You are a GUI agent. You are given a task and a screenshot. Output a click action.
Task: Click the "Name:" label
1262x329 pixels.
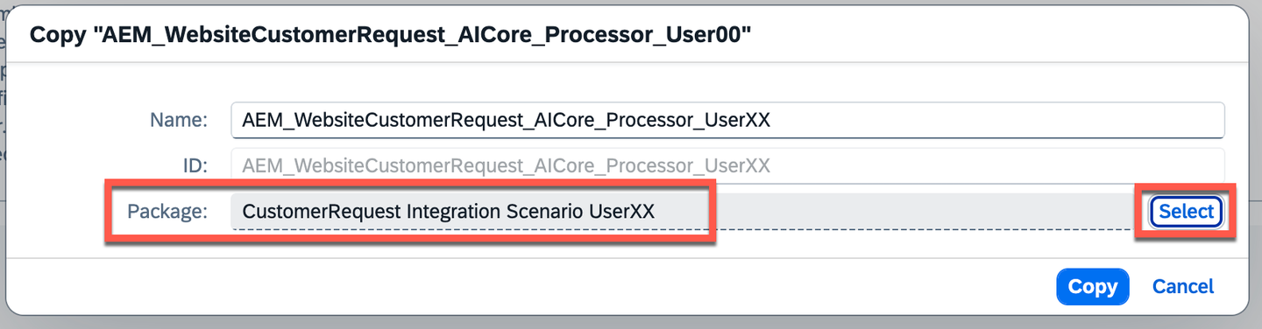point(179,120)
